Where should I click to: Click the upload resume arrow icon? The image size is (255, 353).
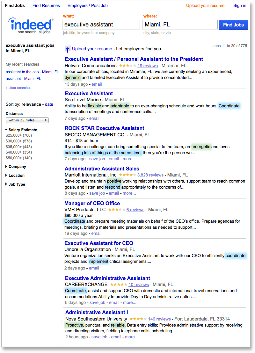point(67,49)
